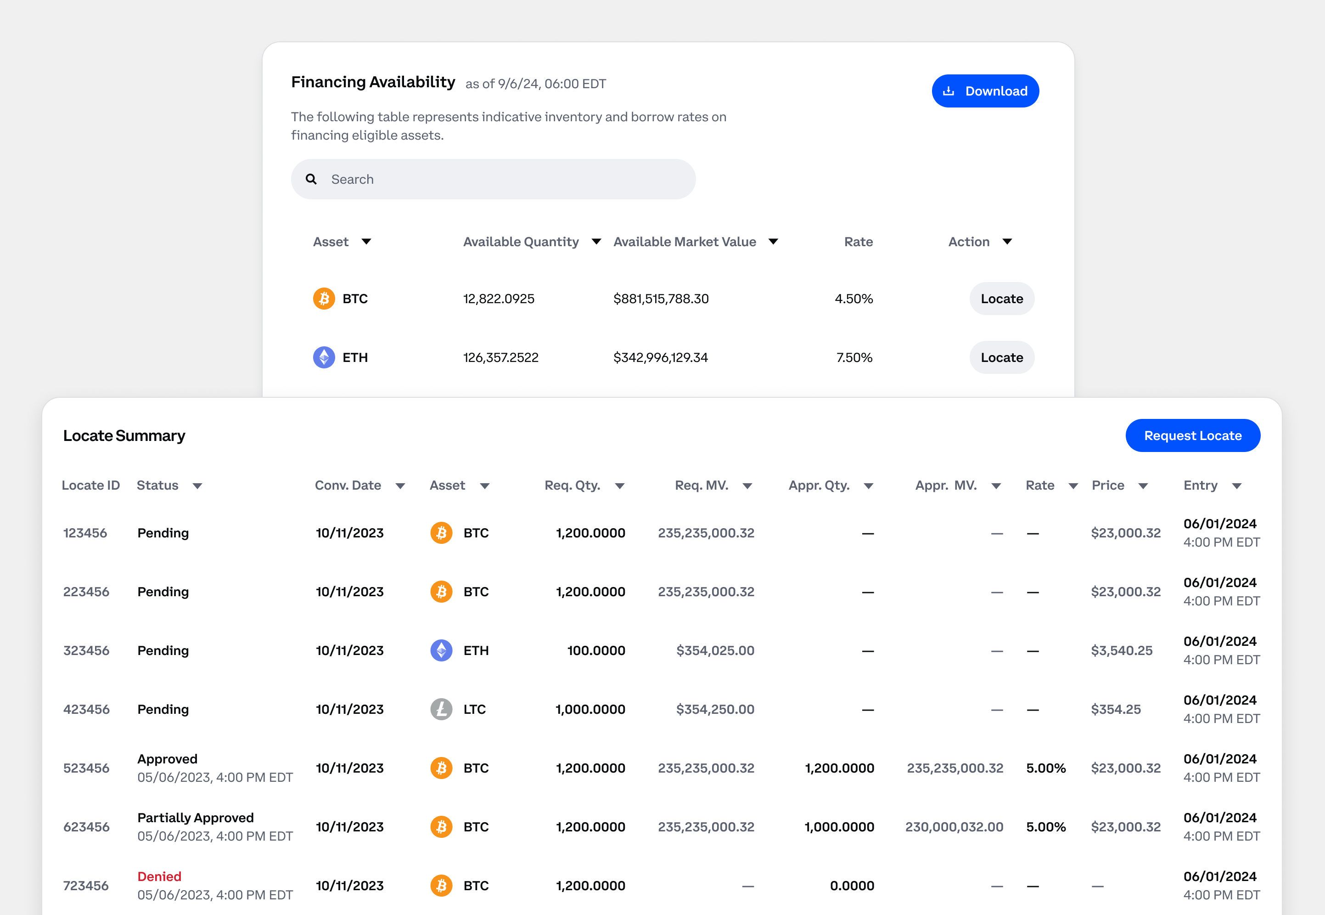Sort by Appr. Qty. arrow

click(869, 486)
